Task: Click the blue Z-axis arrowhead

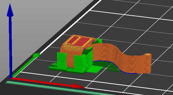Action: (x=10, y=10)
